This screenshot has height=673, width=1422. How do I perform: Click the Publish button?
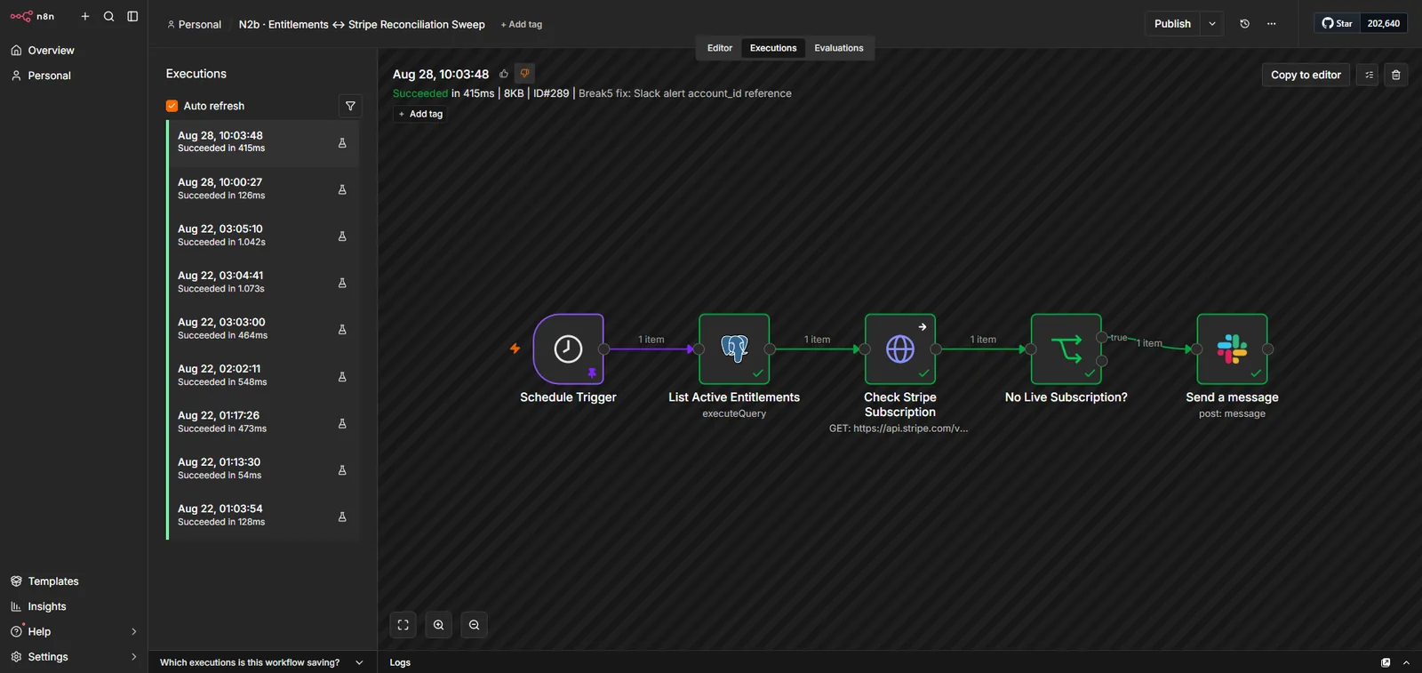click(x=1172, y=24)
